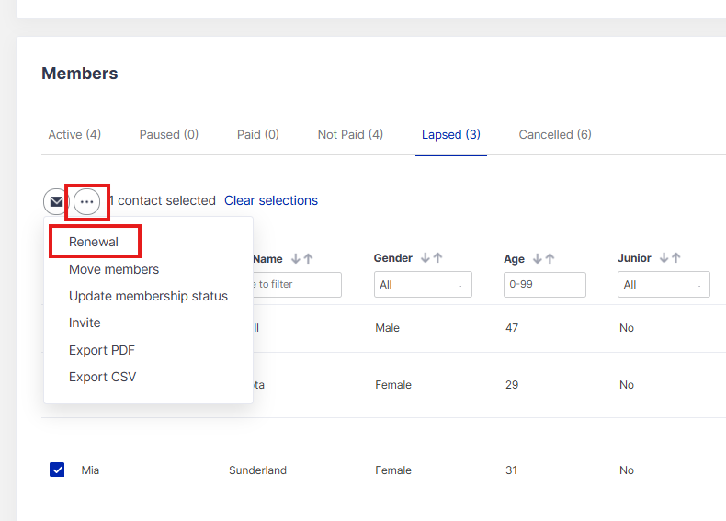Select Move members in the menu
Screen dimensions: 726x521
(114, 269)
